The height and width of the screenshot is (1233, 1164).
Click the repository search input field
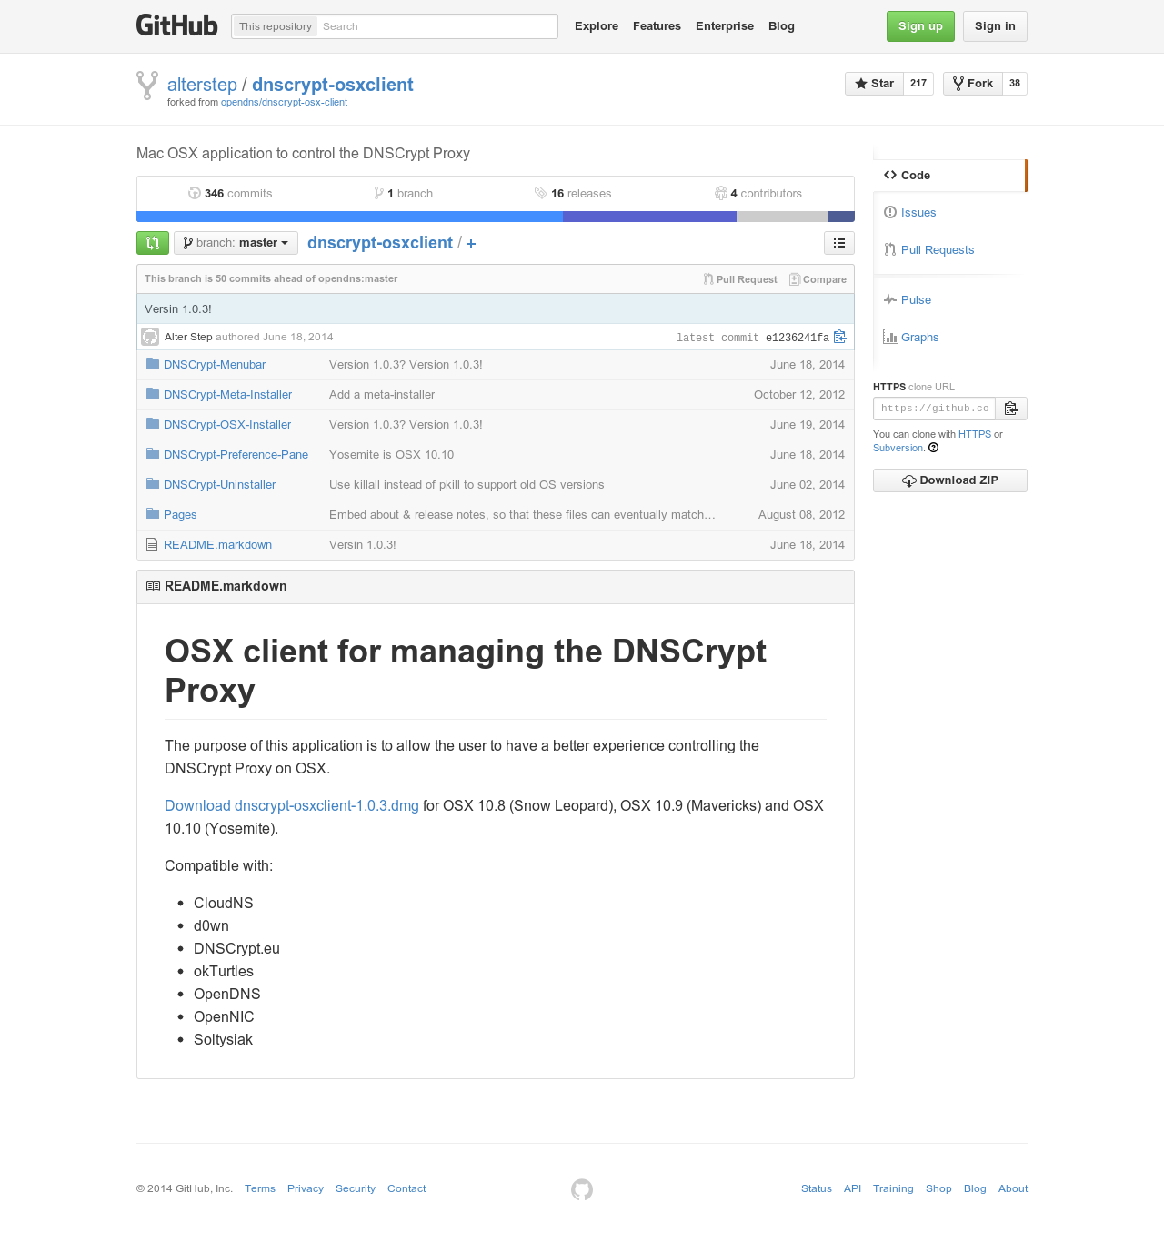pyautogui.click(x=437, y=26)
